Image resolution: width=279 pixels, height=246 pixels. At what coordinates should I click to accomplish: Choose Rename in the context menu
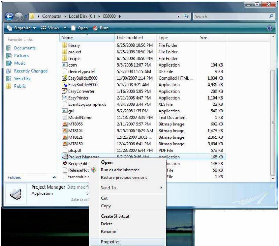coord(127,231)
